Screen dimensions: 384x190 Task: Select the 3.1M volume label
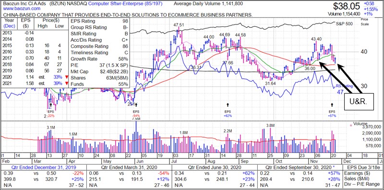[x=51, y=127]
